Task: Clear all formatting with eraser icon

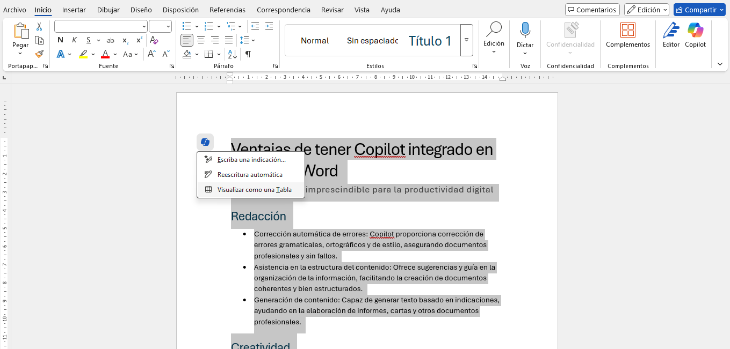Action: 154,40
